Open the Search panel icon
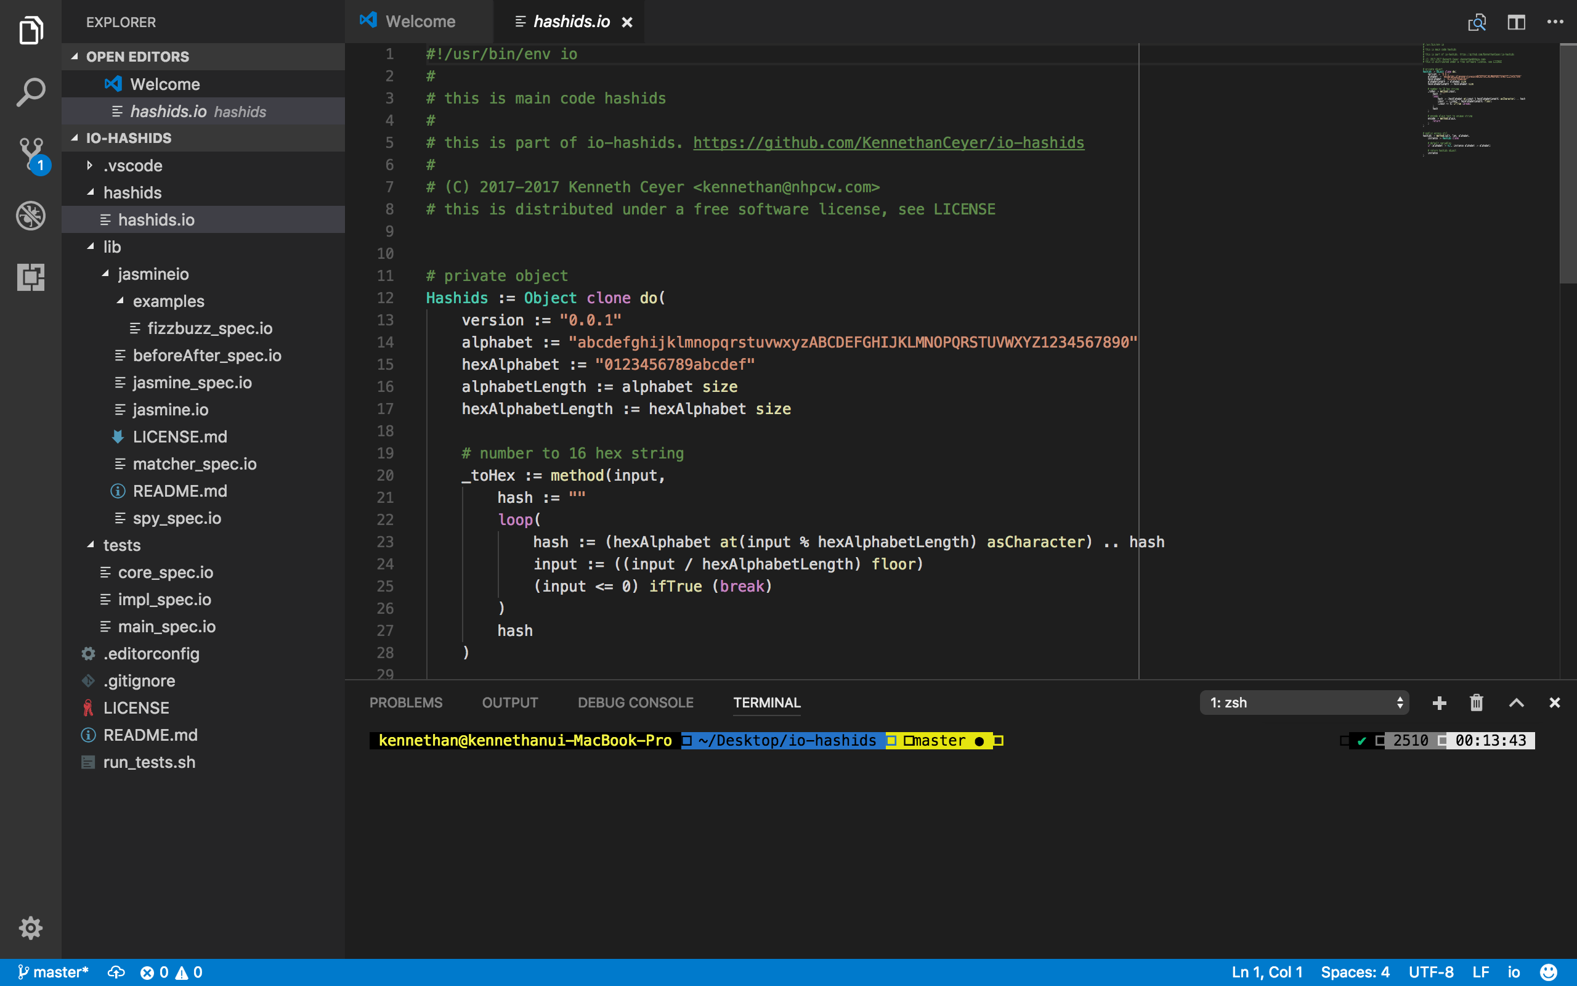The height and width of the screenshot is (986, 1577). tap(31, 91)
